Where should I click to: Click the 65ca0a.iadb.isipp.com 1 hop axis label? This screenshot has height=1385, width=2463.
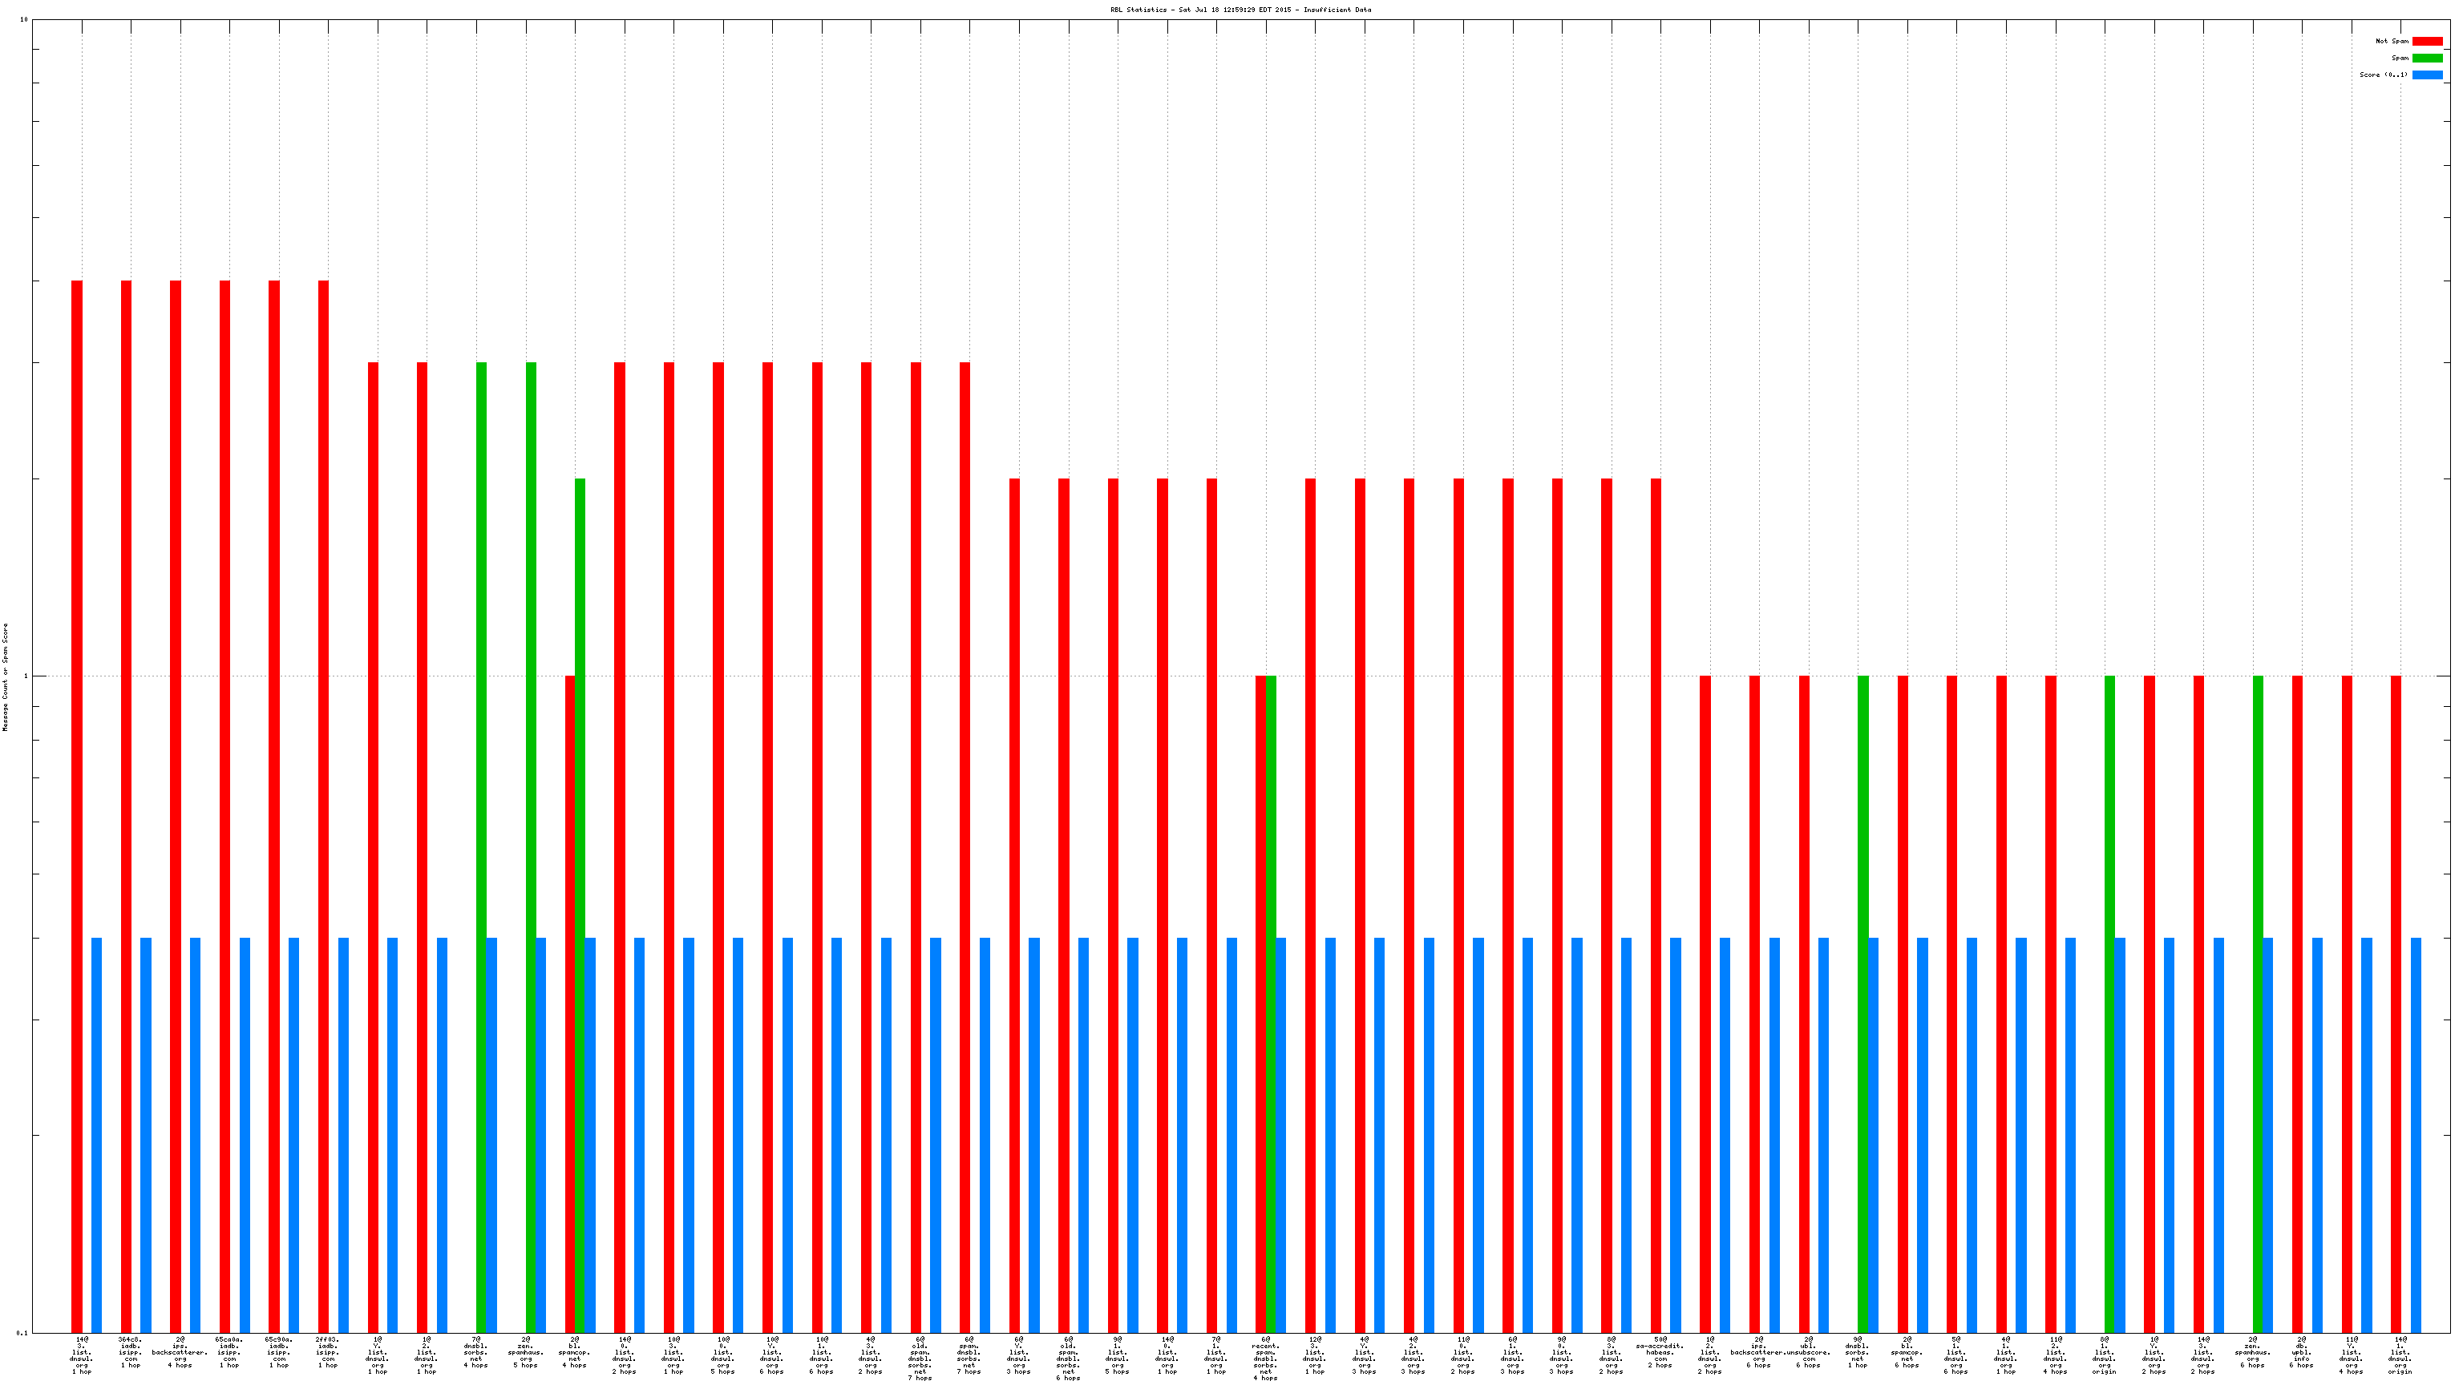[x=229, y=1351]
